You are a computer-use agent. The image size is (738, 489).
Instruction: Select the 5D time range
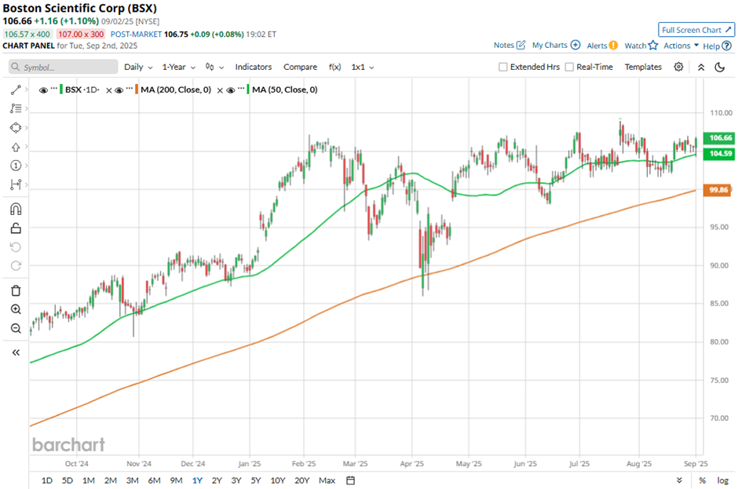tap(68, 480)
